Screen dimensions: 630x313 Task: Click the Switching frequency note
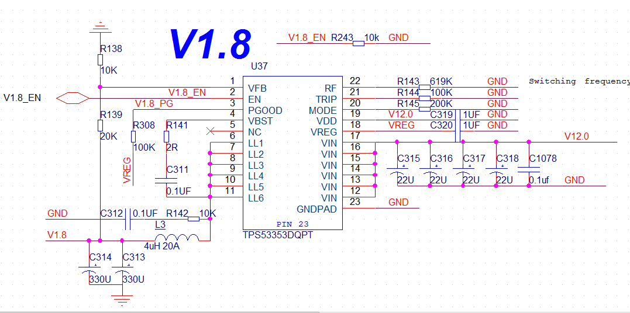click(x=579, y=81)
